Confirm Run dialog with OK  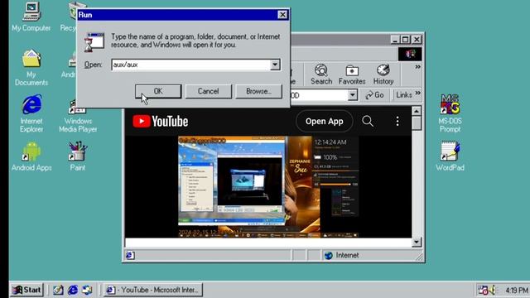tap(158, 91)
